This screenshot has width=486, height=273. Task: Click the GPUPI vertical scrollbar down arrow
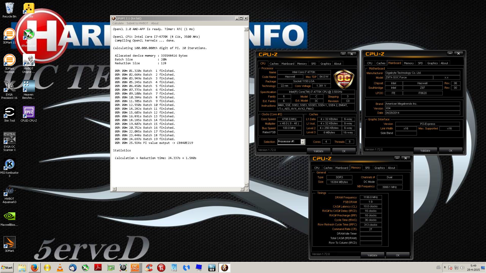click(x=246, y=185)
